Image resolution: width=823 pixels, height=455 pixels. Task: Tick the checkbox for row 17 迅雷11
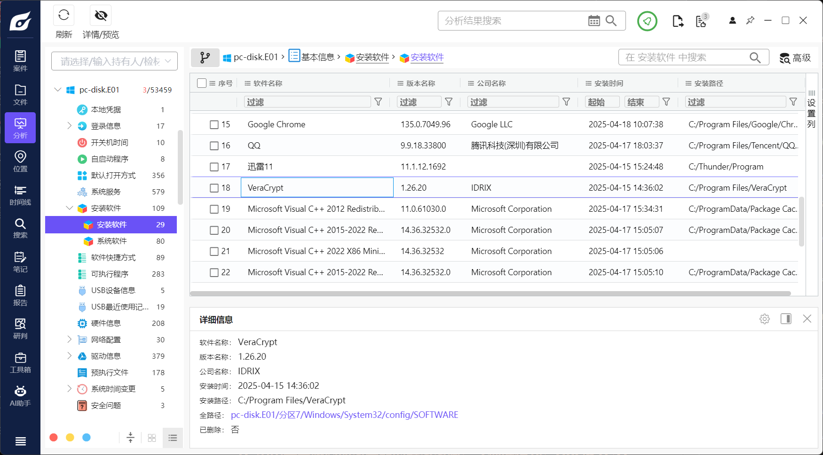214,167
